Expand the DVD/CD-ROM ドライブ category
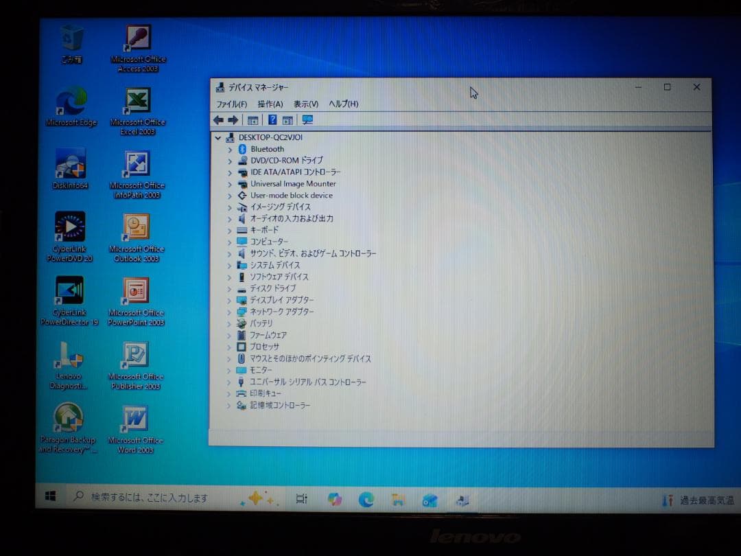The width and height of the screenshot is (741, 556). (x=230, y=161)
